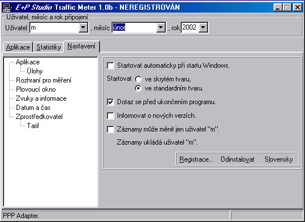
Task: Click the Registrace... button
Action: click(x=196, y=159)
